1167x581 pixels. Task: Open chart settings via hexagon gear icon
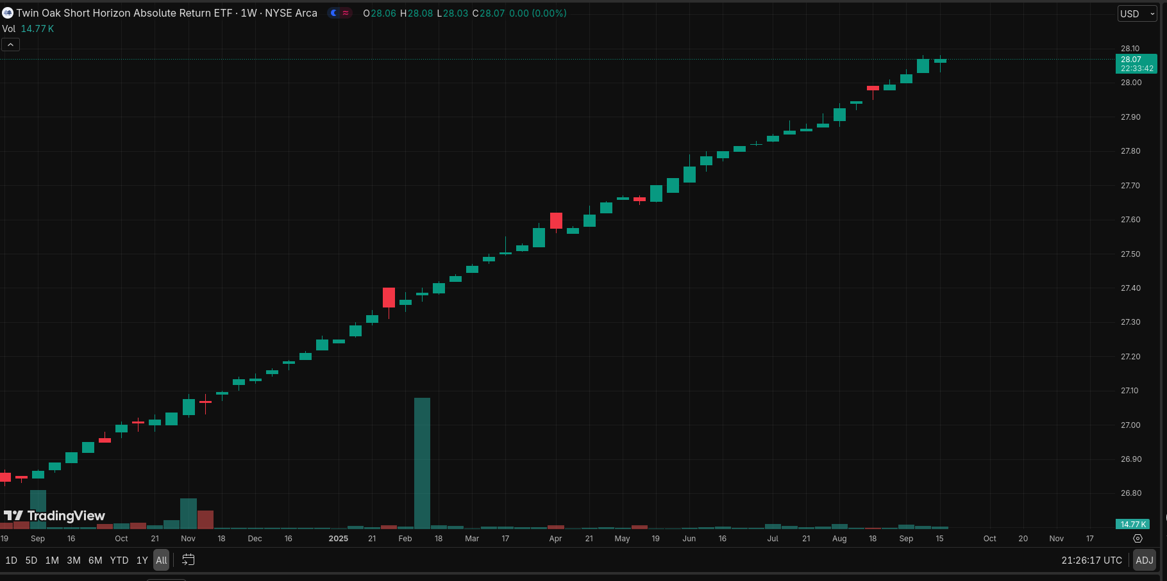coord(1138,539)
